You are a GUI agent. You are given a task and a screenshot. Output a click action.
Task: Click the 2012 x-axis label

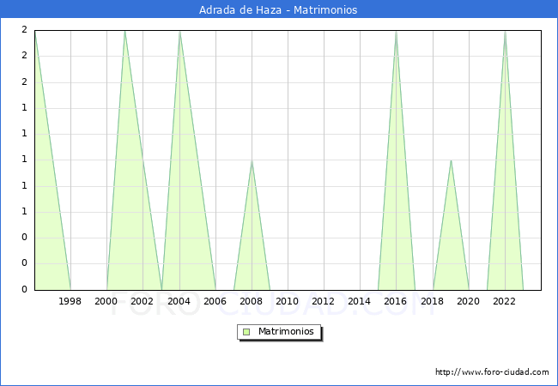(324, 301)
